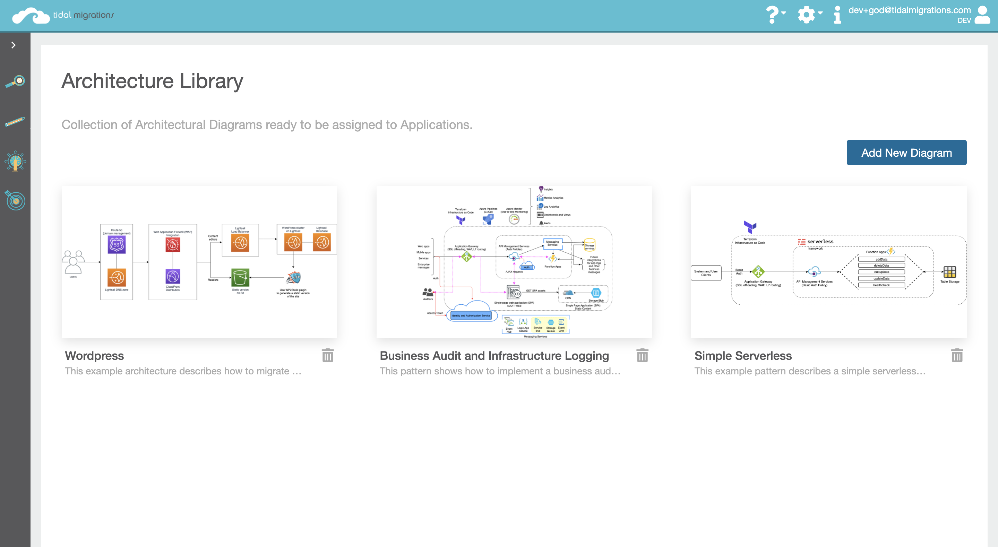
Task: Click the Simple Serverless title
Action: point(743,356)
